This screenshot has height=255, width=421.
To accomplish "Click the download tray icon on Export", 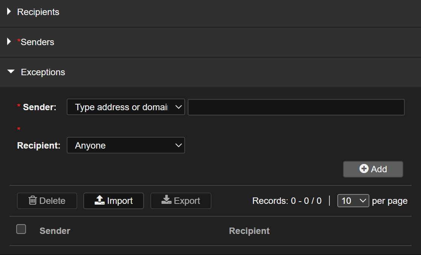I will click(166, 200).
